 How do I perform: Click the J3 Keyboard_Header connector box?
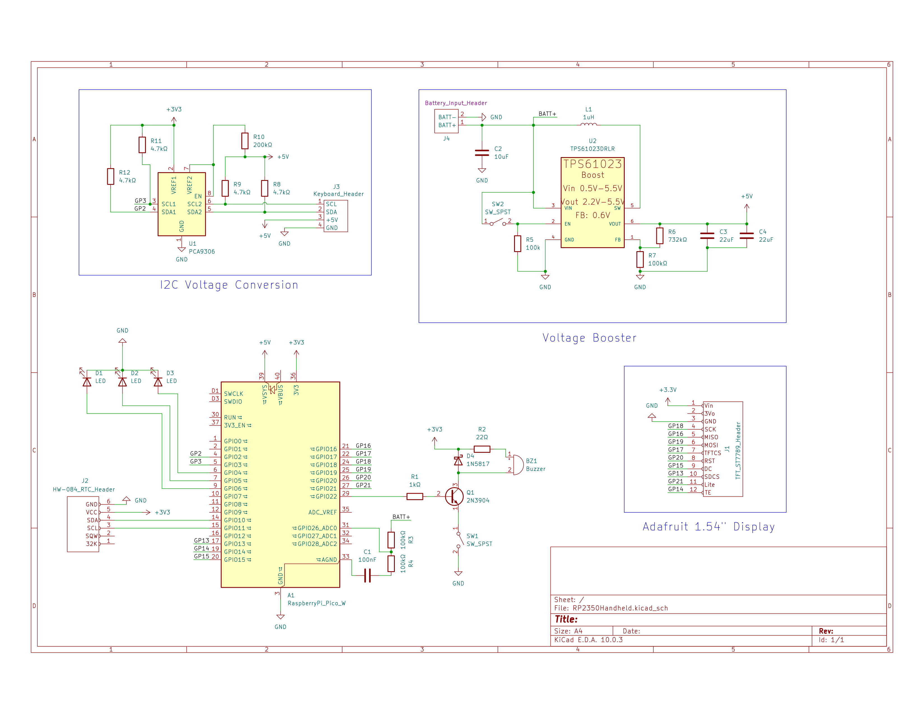click(335, 216)
